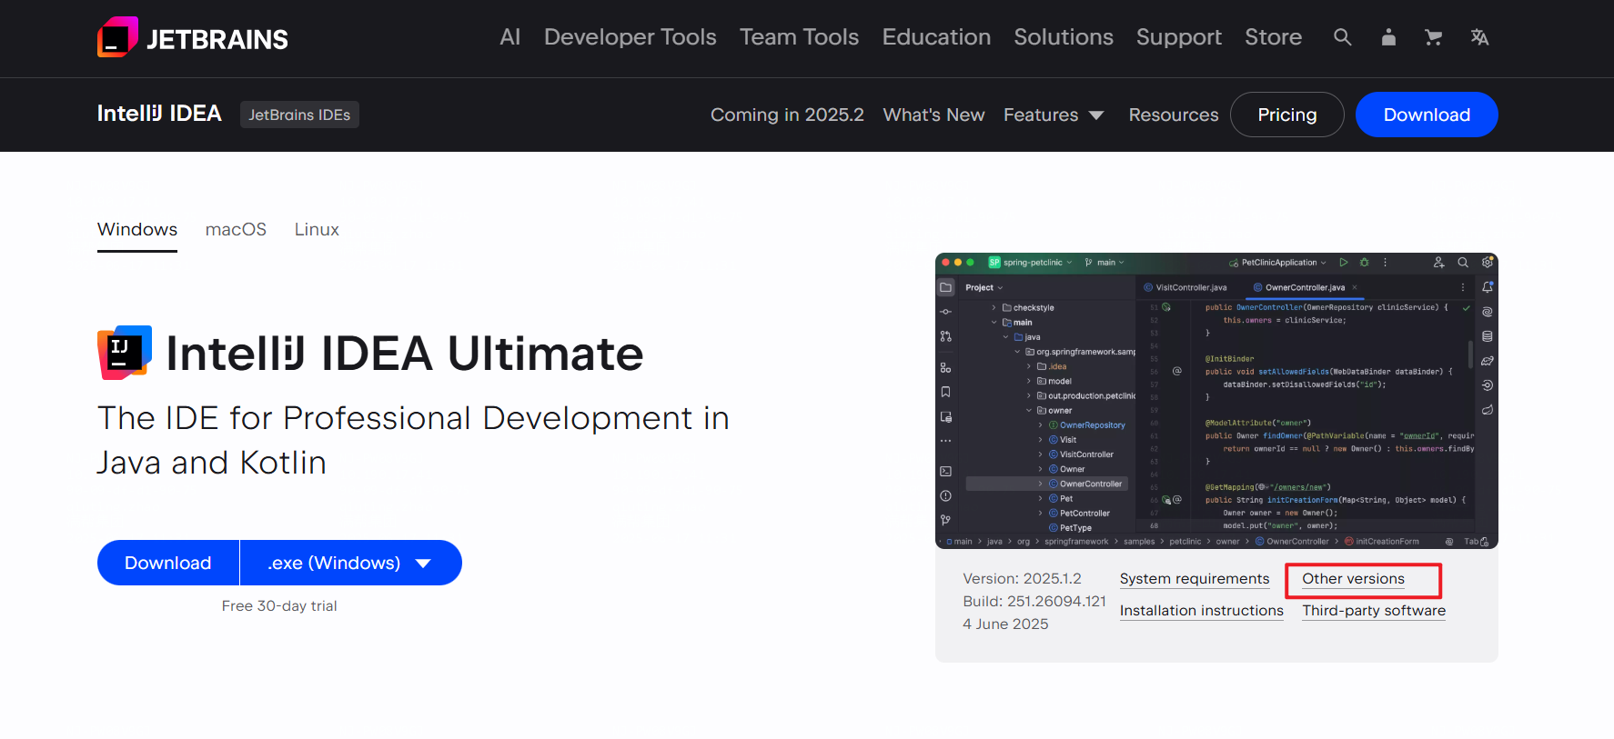1614x739 pixels.
Task: Go to the Store page
Action: 1274,37
